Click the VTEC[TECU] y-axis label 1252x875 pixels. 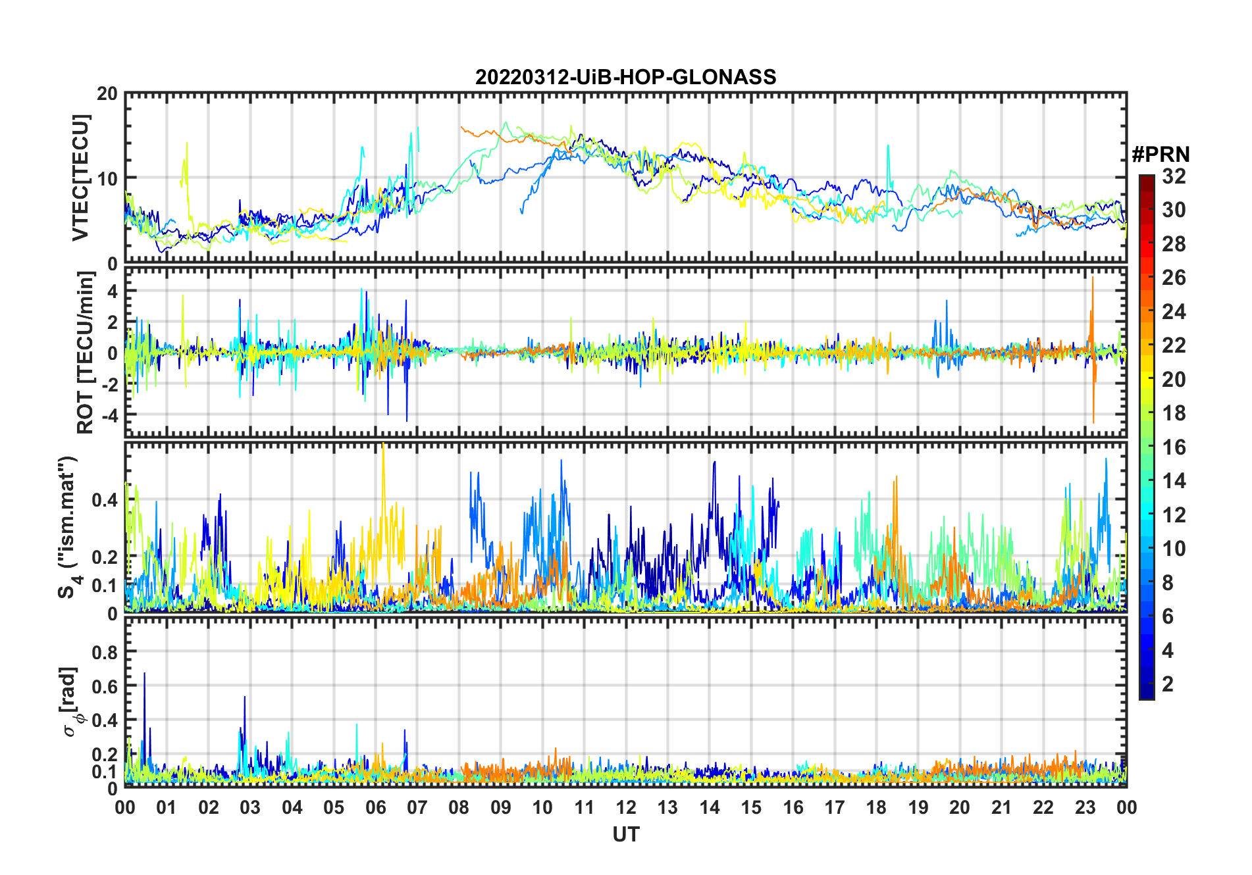81,178
